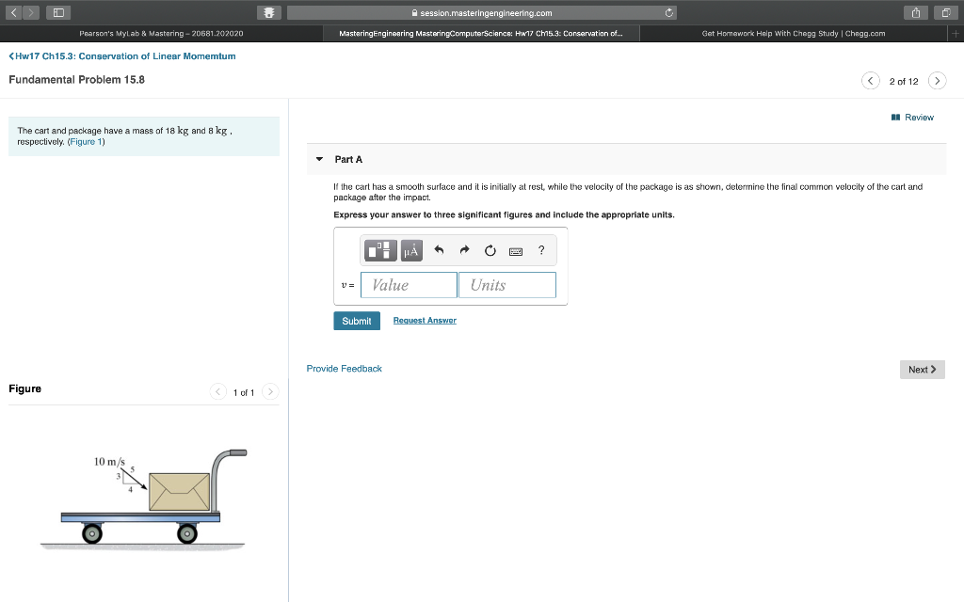964x602 pixels.
Task: Go to next problem using right pagination arrow
Action: click(937, 81)
